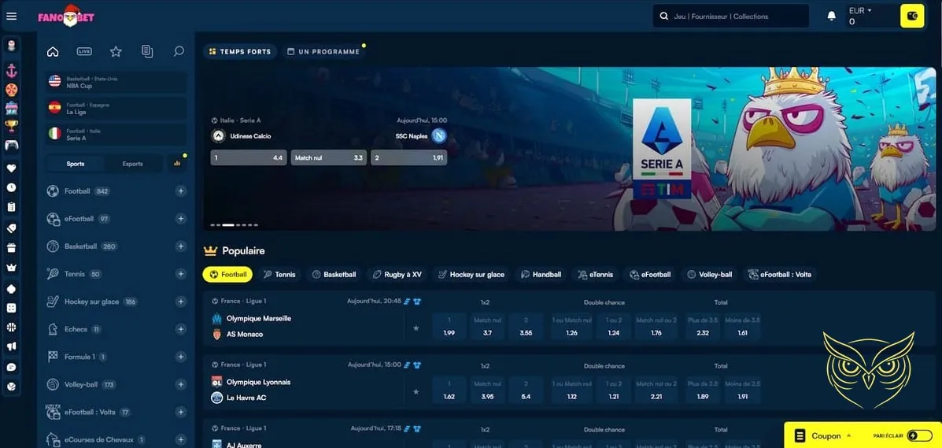Expand Football in sports list
This screenshot has height=448, width=942.
click(x=181, y=191)
